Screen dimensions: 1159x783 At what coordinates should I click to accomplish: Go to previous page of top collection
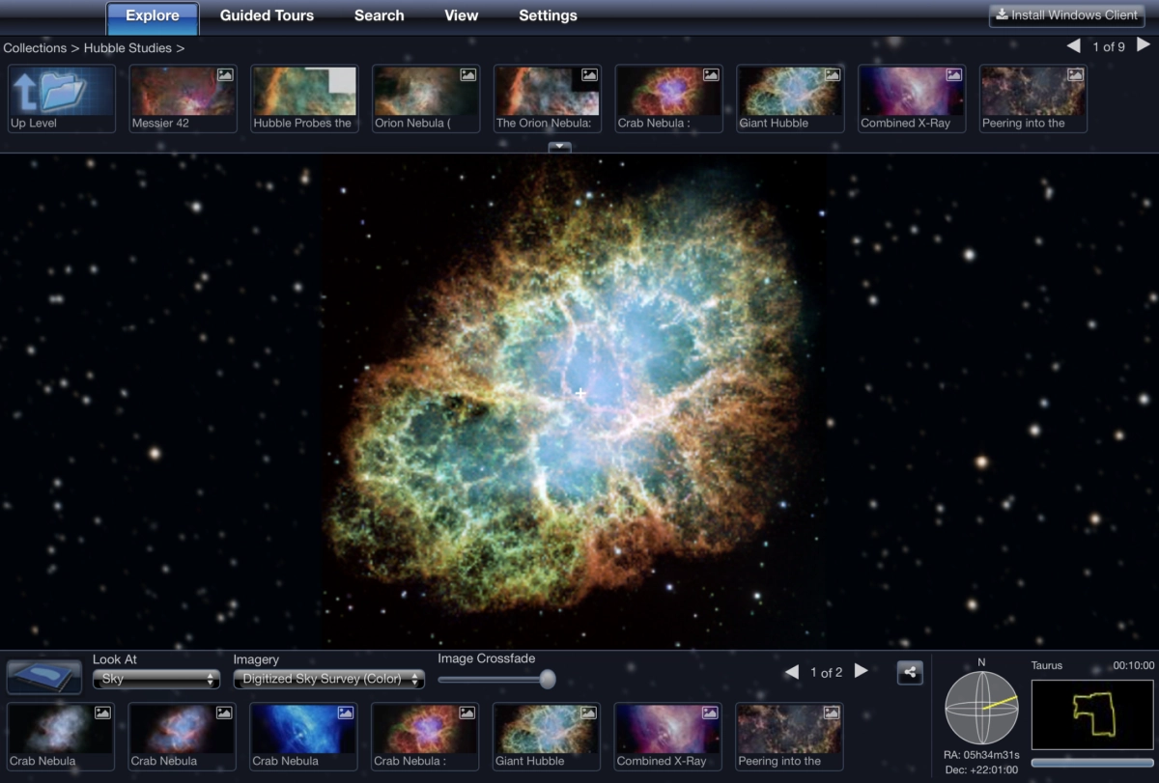1073,46
